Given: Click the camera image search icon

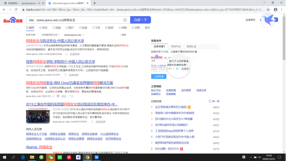Looking at the screenshot, I should point(125,20).
